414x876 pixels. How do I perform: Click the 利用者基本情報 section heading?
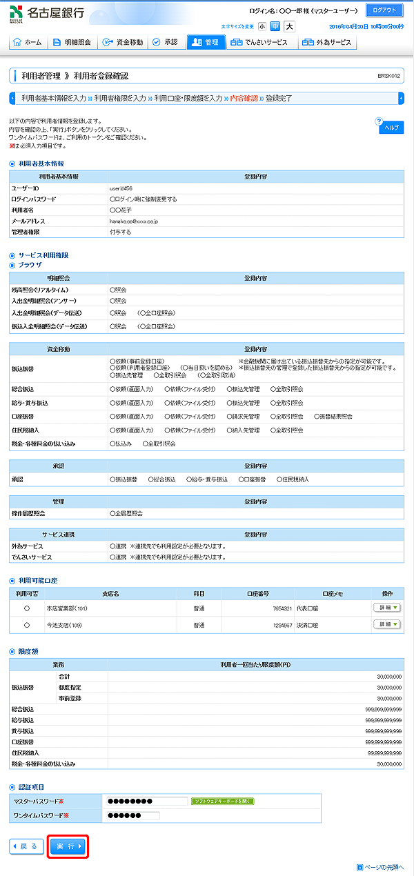(41, 163)
